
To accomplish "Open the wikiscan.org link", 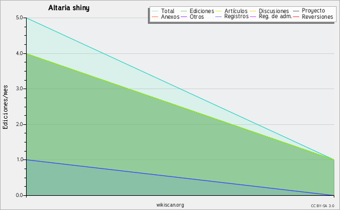I will (x=170, y=205).
